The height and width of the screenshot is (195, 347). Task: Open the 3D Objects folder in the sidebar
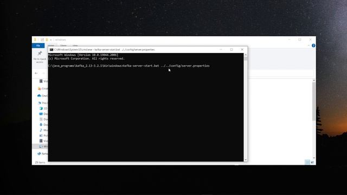coord(43,108)
